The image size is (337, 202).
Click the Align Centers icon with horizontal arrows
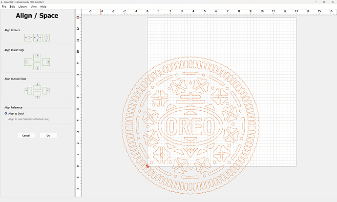tap(28, 38)
